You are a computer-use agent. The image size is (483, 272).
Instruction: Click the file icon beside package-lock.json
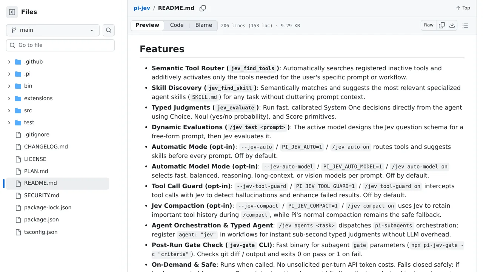coord(18,207)
